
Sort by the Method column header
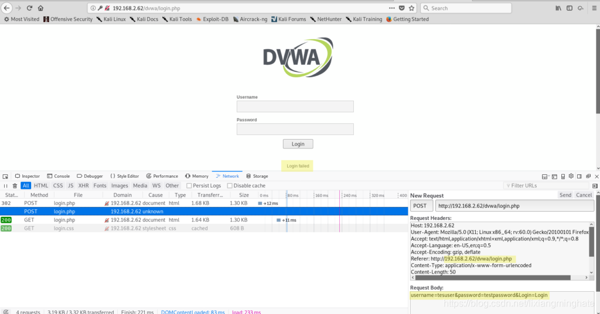pos(39,195)
